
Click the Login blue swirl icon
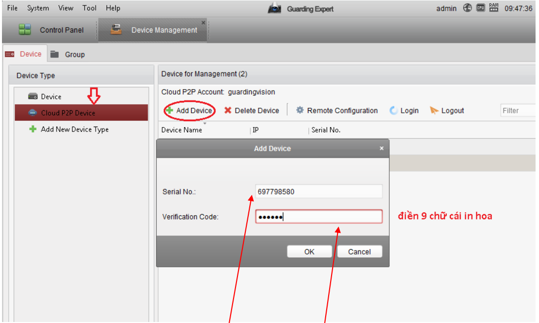coord(394,110)
